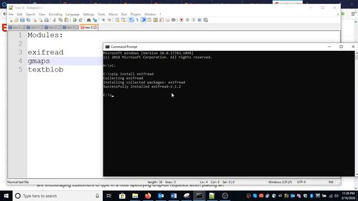This screenshot has width=358, height=201.
Task: Toggle Word wrap icon in toolbar
Action: point(131,20)
